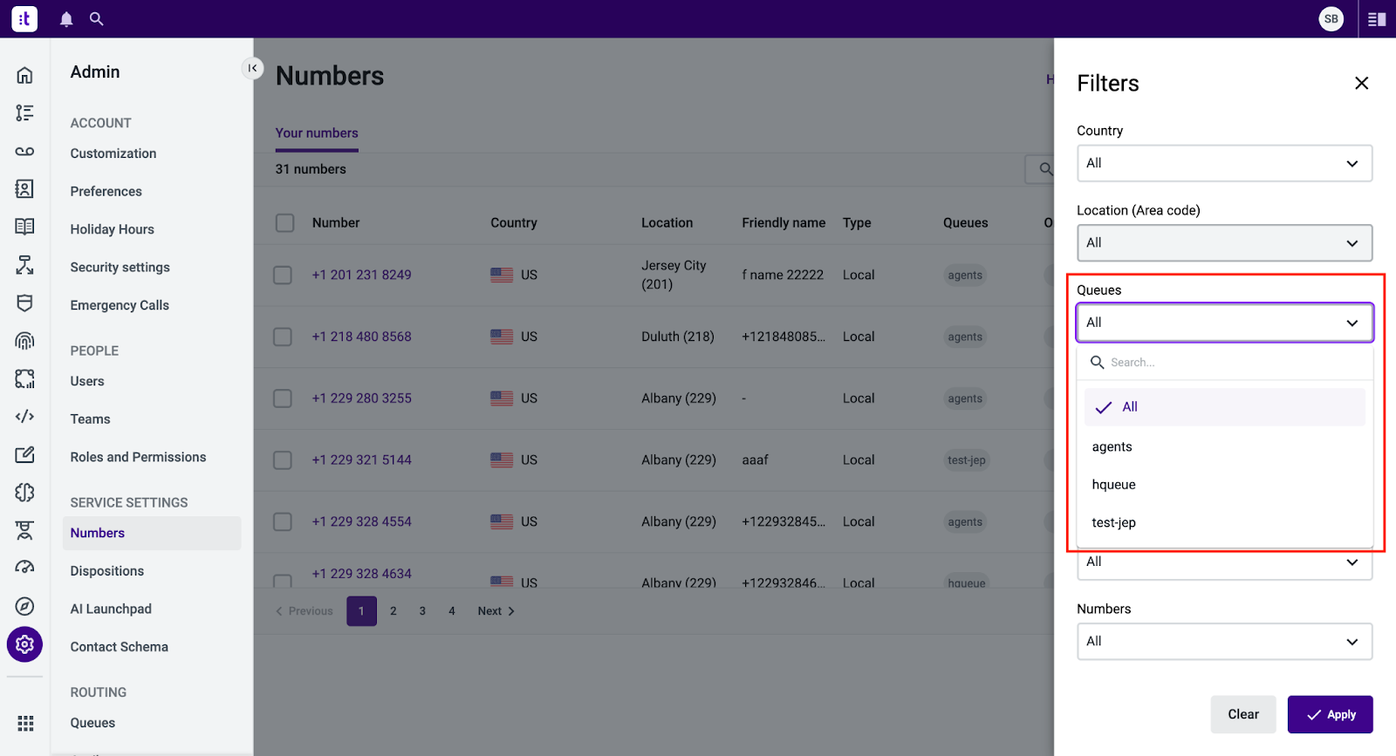1396x756 pixels.
Task: Open the screen capture icon in rail
Action: pyautogui.click(x=24, y=378)
